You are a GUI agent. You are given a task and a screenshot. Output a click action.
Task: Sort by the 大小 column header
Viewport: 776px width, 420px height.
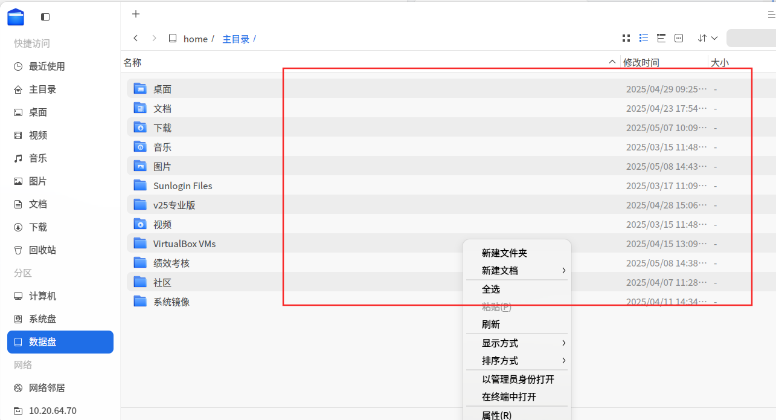point(742,62)
